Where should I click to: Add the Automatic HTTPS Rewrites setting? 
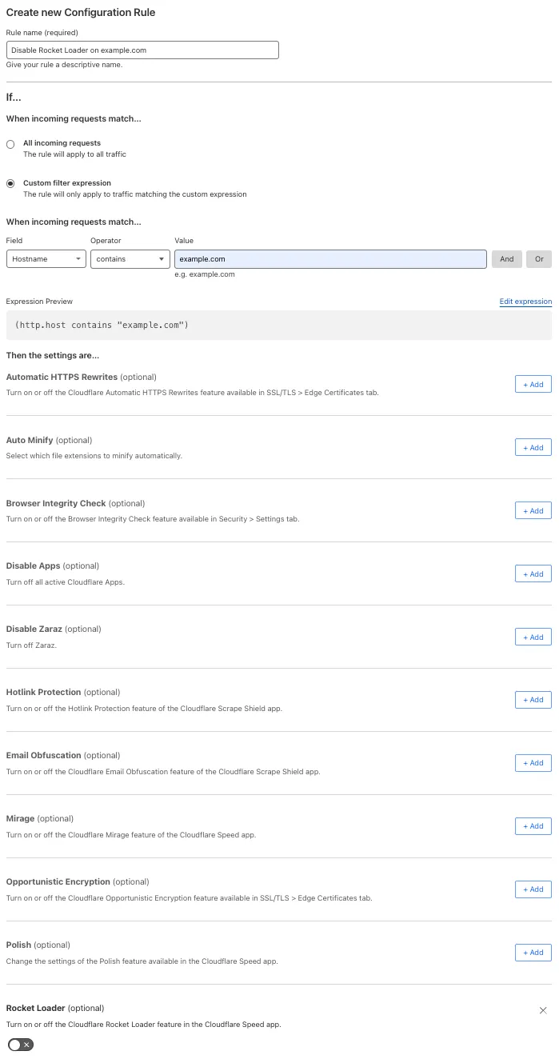pos(533,385)
